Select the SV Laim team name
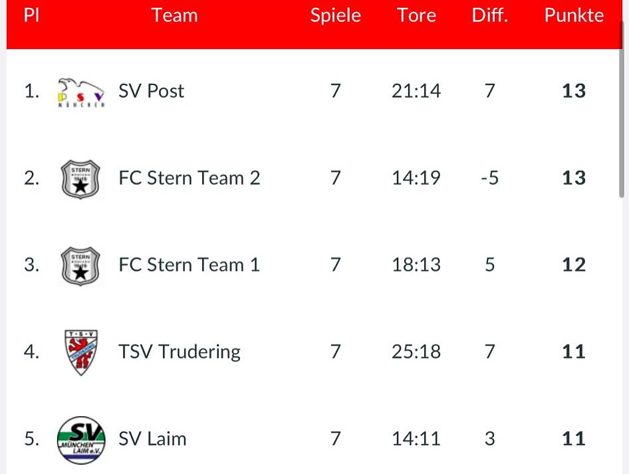Image resolution: width=629 pixels, height=474 pixels. pyautogui.click(x=152, y=439)
